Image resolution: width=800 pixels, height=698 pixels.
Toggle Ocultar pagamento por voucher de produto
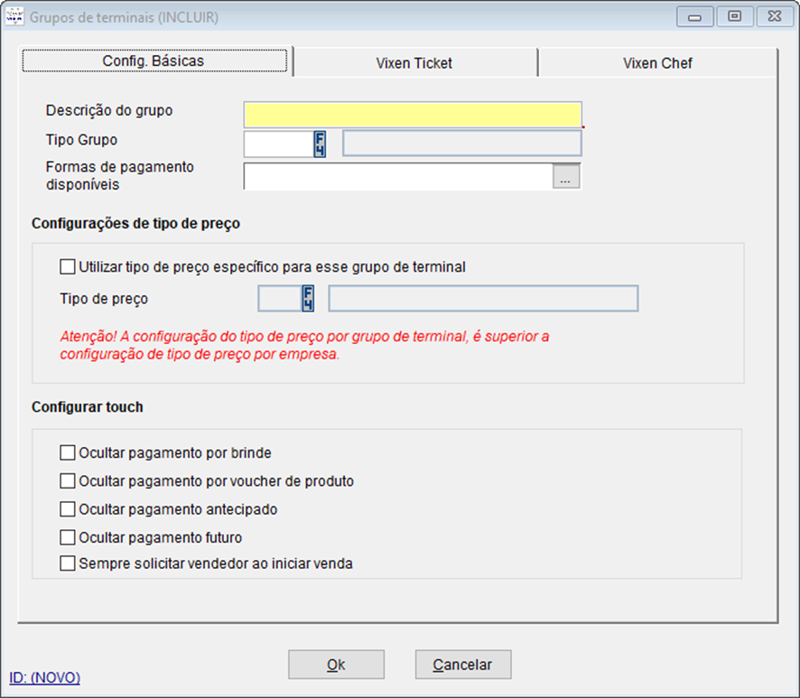click(x=68, y=480)
